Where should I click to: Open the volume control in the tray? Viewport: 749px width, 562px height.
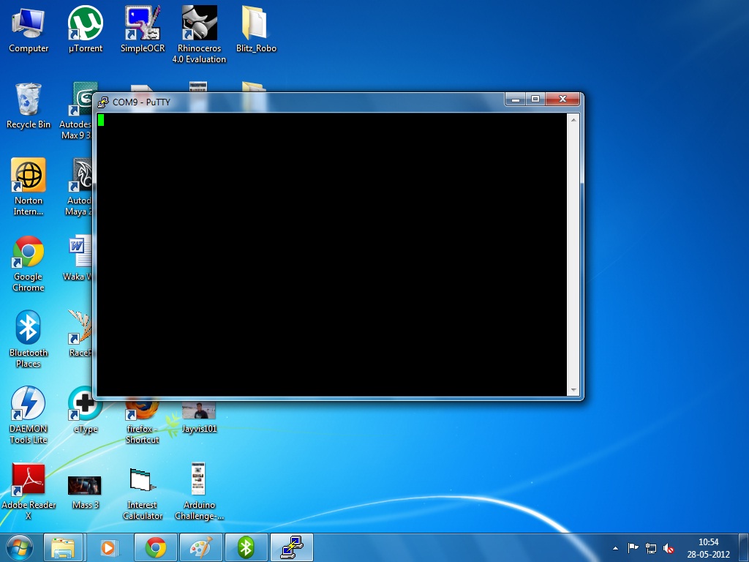(x=669, y=547)
